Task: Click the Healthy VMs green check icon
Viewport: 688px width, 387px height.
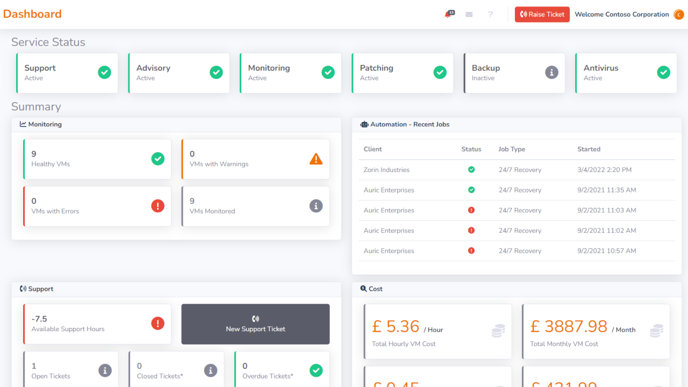Action: 157,159
